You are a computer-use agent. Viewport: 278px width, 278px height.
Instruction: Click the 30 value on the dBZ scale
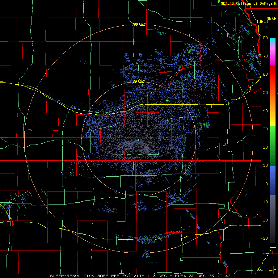(265, 129)
